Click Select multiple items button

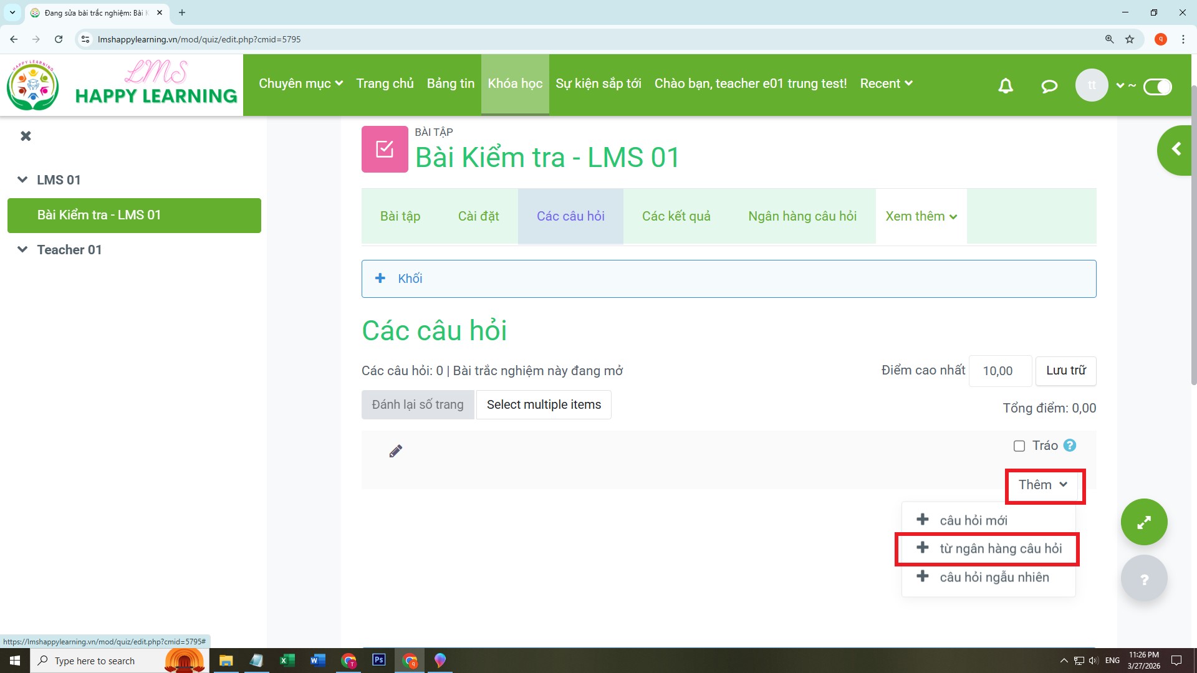(544, 404)
